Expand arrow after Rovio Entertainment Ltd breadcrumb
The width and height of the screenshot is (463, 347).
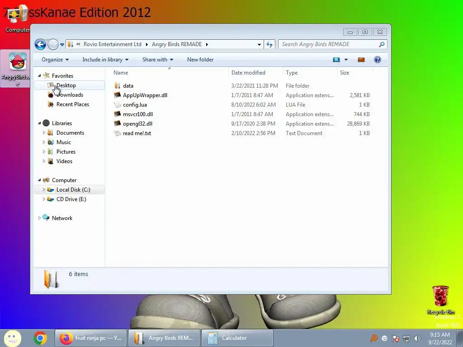[x=147, y=44]
